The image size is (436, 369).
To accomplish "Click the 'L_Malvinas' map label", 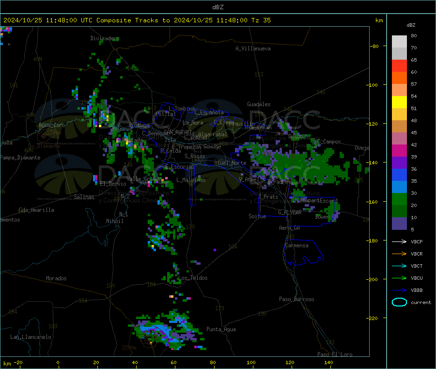I will click(191, 180).
